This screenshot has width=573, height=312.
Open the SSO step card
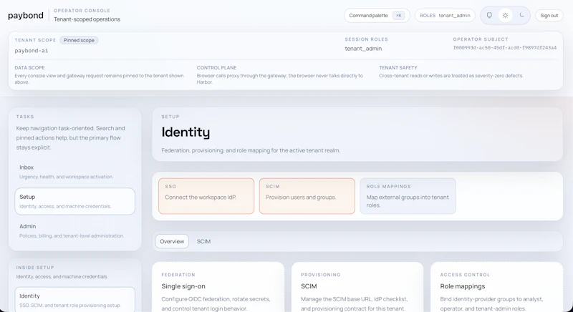(x=206, y=196)
